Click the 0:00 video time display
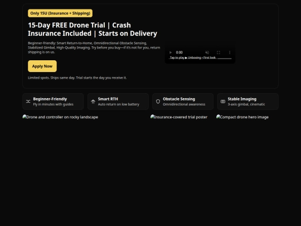The width and height of the screenshot is (301, 226). pyautogui.click(x=179, y=52)
